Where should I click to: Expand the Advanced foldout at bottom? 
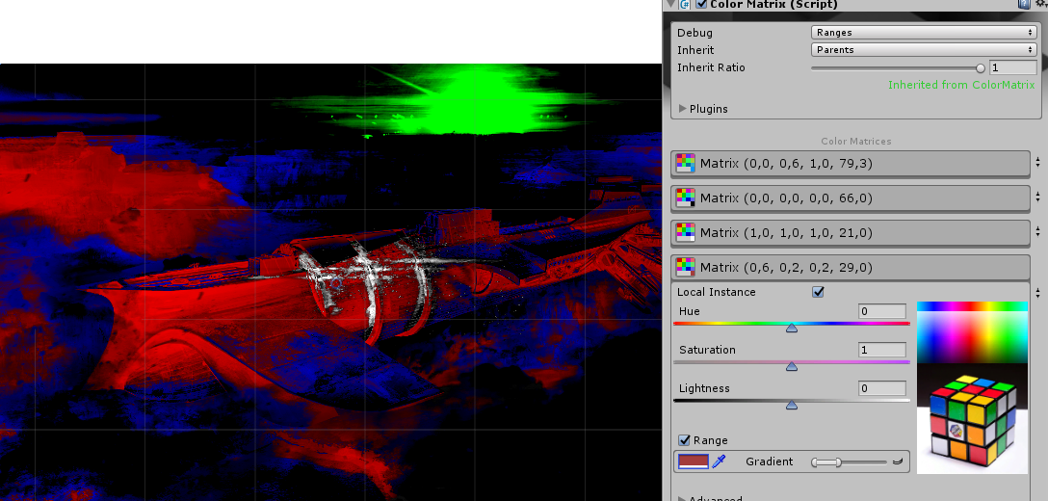tap(682, 498)
